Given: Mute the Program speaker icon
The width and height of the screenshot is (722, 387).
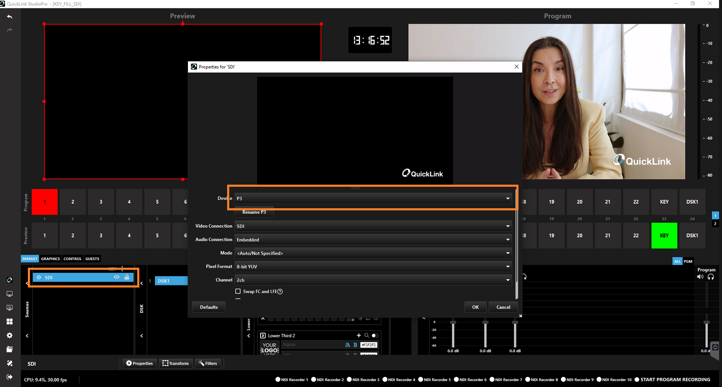Looking at the screenshot, I should click(x=700, y=277).
